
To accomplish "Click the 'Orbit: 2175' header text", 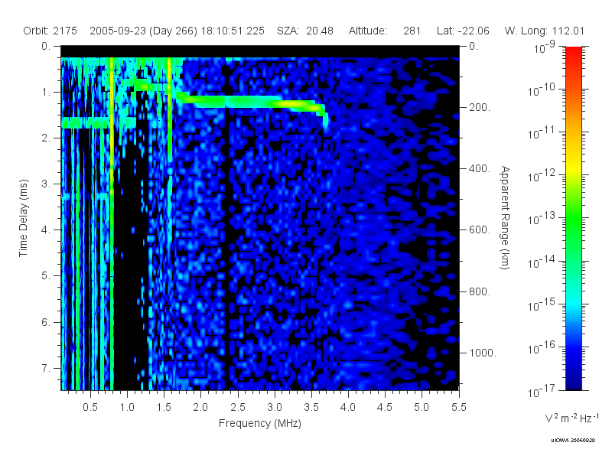I will coord(50,31).
